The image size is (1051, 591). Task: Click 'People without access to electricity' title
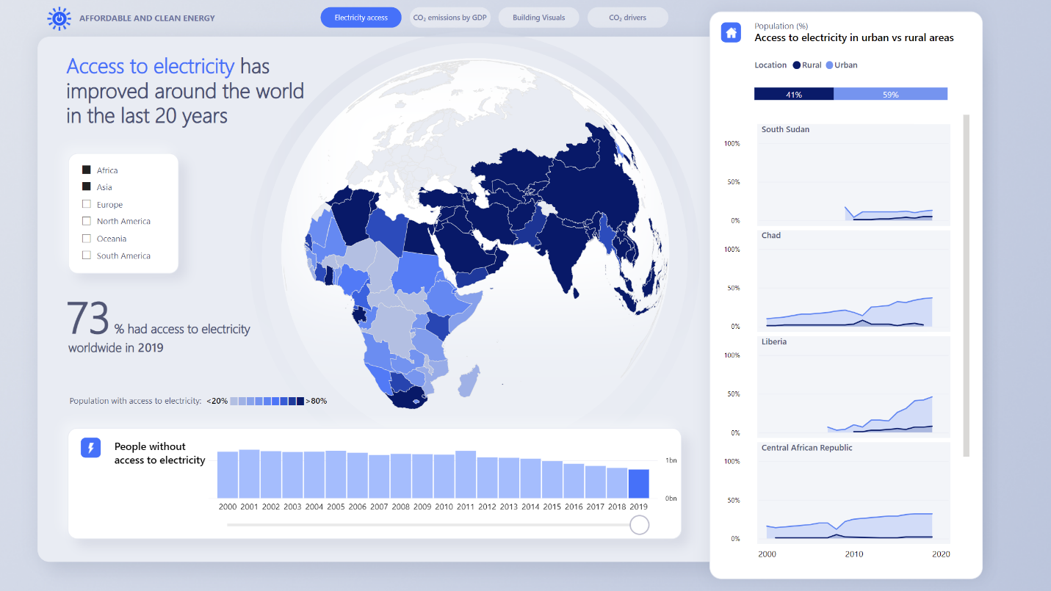[159, 454]
